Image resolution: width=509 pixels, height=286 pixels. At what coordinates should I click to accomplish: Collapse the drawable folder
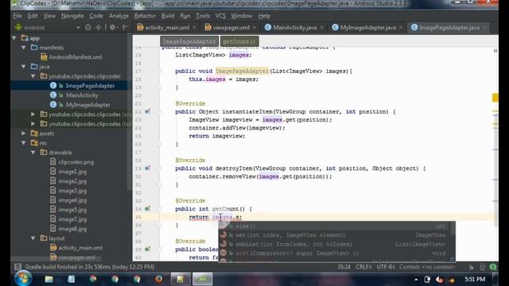click(33, 153)
